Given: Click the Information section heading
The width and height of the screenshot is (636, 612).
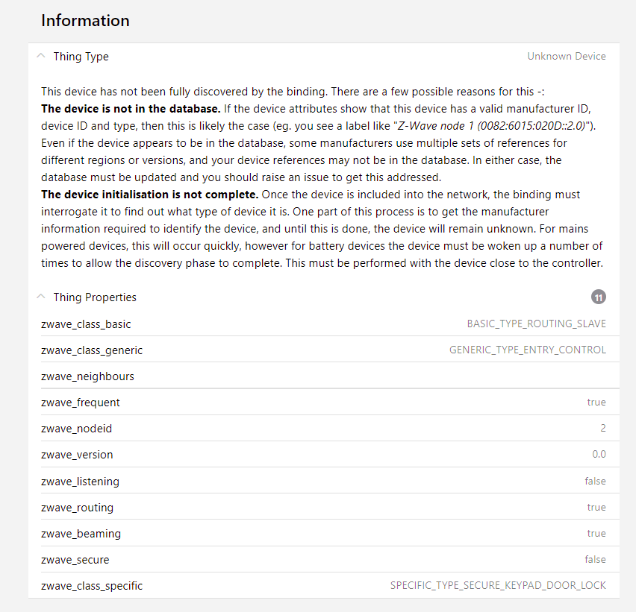Looking at the screenshot, I should pyautogui.click(x=85, y=21).
